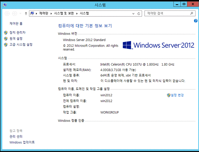
Task: Click the Windows Server 2012 logo
Action: [x=158, y=45]
